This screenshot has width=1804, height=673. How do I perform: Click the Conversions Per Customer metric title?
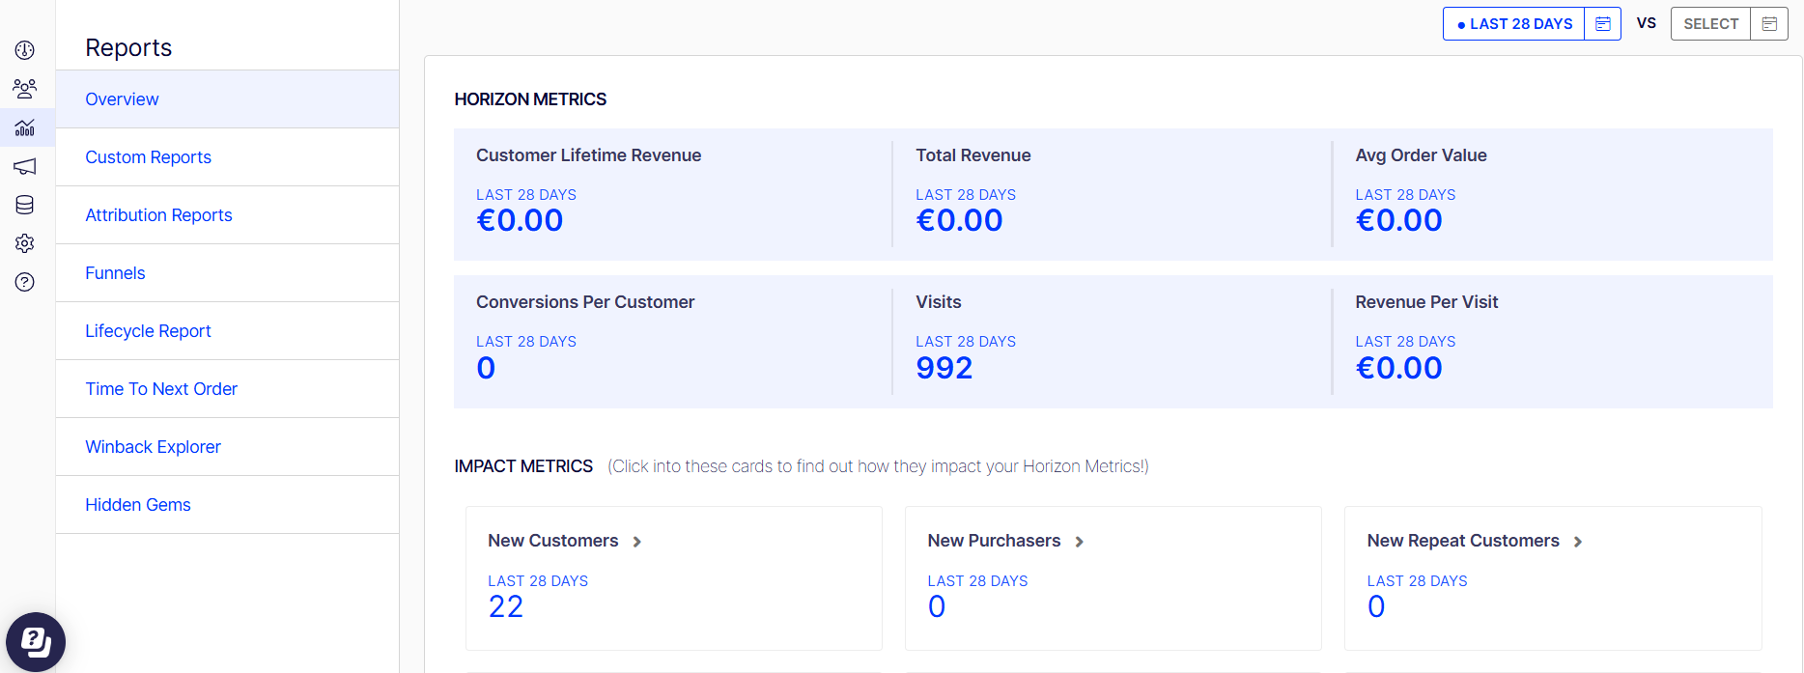click(x=585, y=302)
